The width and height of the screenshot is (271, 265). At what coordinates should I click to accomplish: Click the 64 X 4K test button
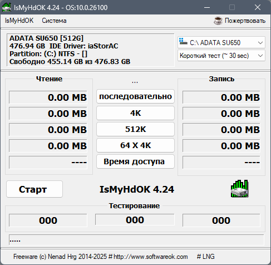point(135,145)
